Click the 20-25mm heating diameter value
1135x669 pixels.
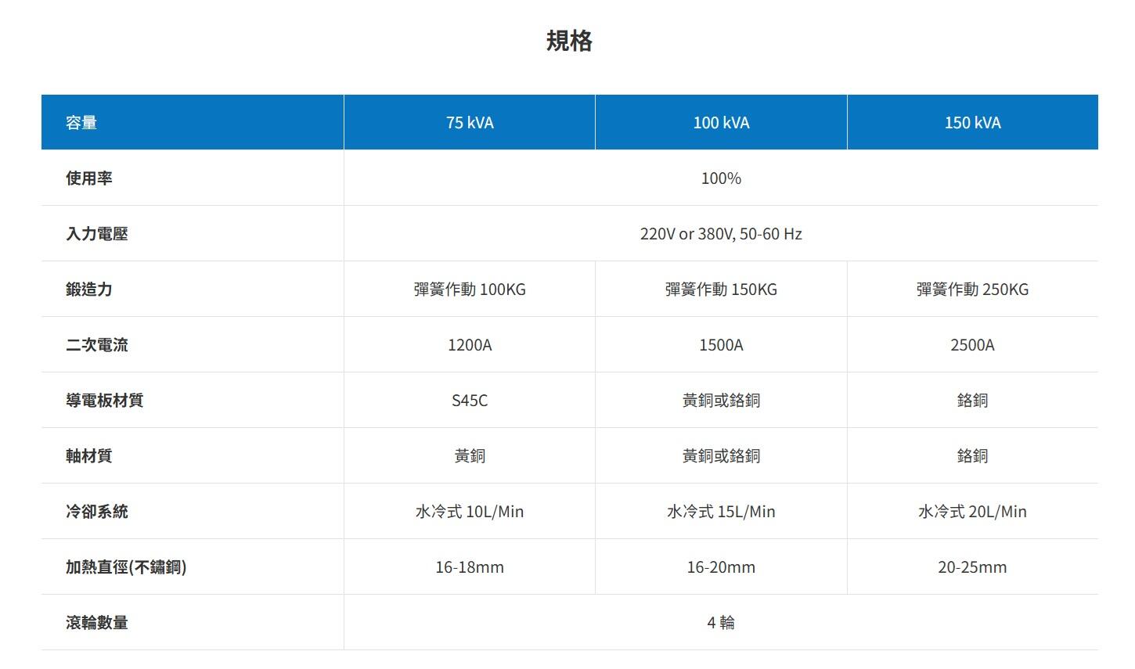(x=972, y=567)
